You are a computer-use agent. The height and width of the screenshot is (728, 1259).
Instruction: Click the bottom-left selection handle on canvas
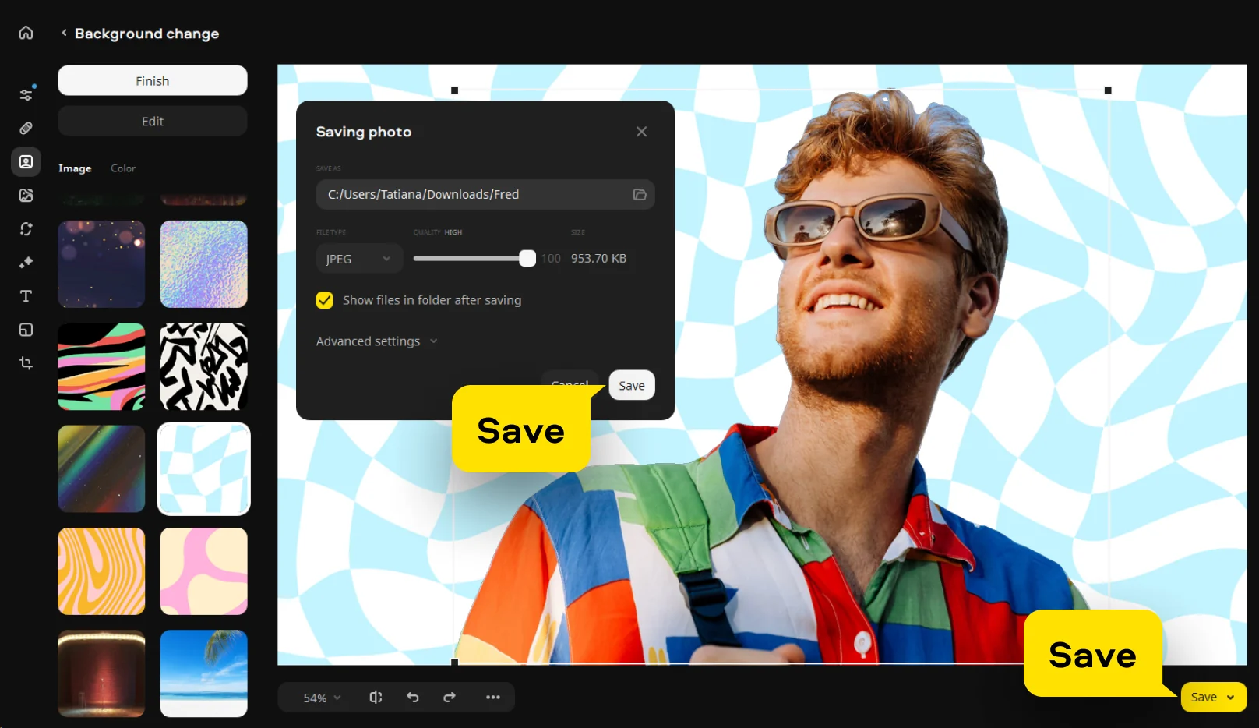pyautogui.click(x=455, y=663)
